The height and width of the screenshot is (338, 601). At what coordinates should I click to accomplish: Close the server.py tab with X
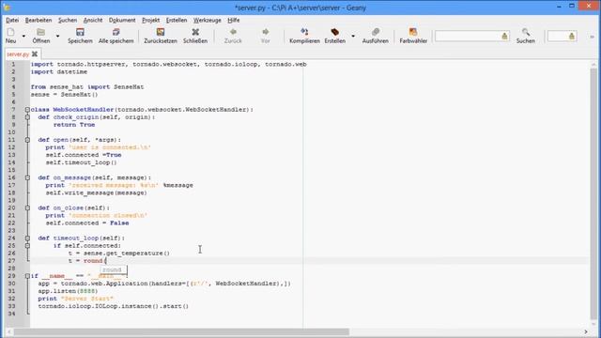coord(35,54)
